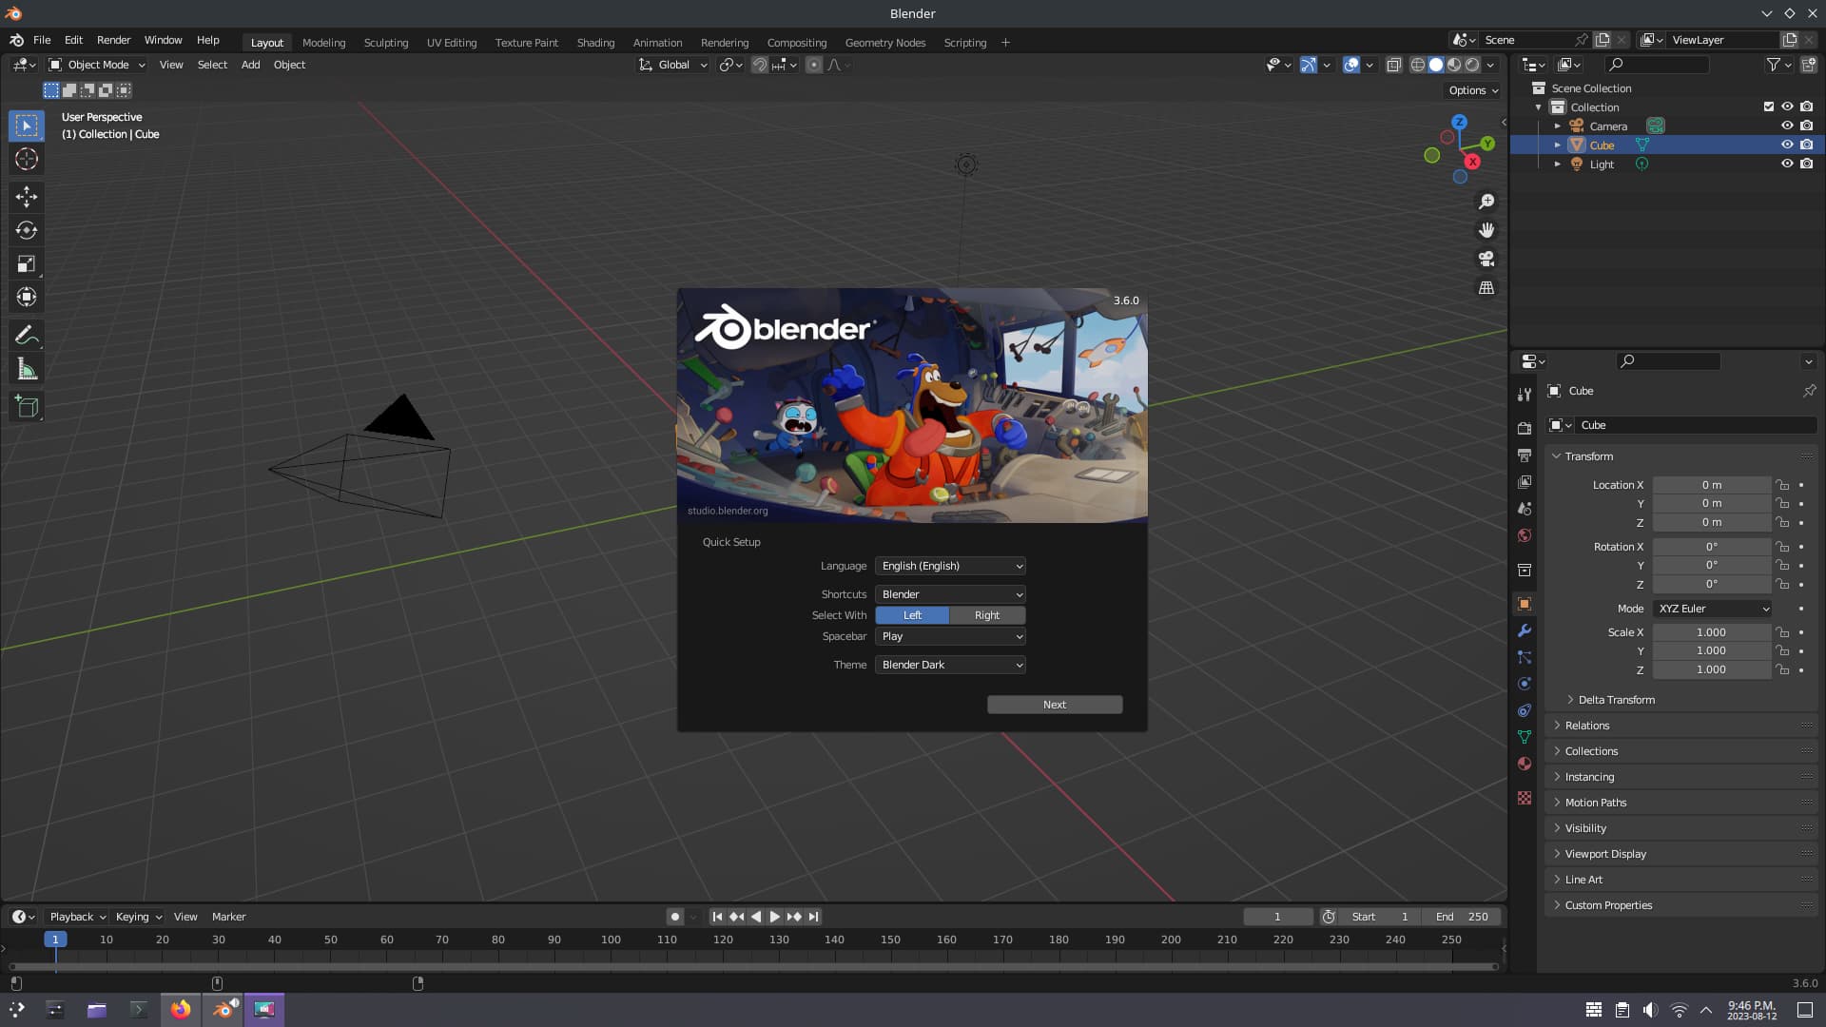
Task: Select the Cursor tool in the toolbar
Action: click(x=27, y=159)
